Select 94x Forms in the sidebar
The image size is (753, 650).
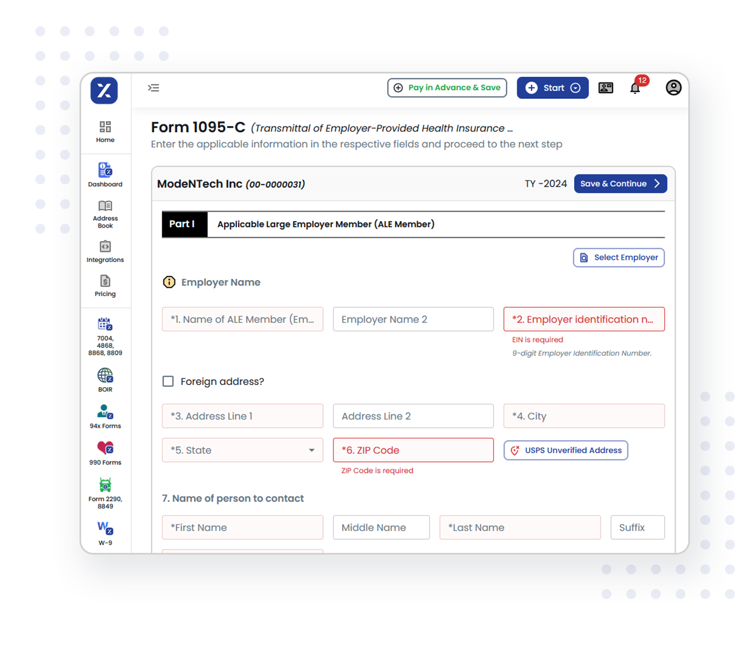(x=105, y=415)
